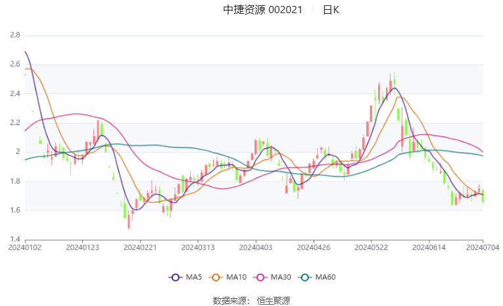
Task: Click the 中捷资源 002021 title
Action: click(x=263, y=10)
